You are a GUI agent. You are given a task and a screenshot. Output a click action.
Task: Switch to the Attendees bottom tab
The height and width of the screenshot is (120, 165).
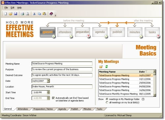pyautogui.click(x=23, y=109)
